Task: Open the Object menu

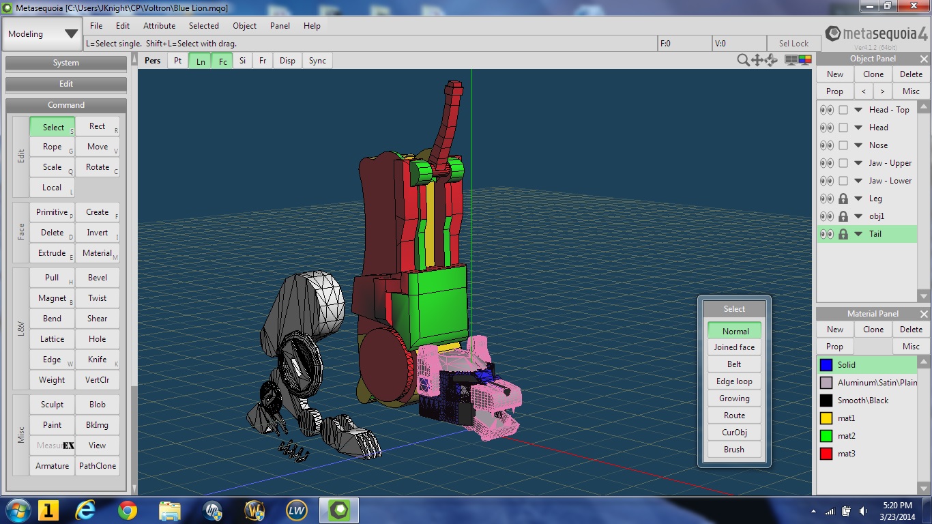Action: (x=244, y=26)
